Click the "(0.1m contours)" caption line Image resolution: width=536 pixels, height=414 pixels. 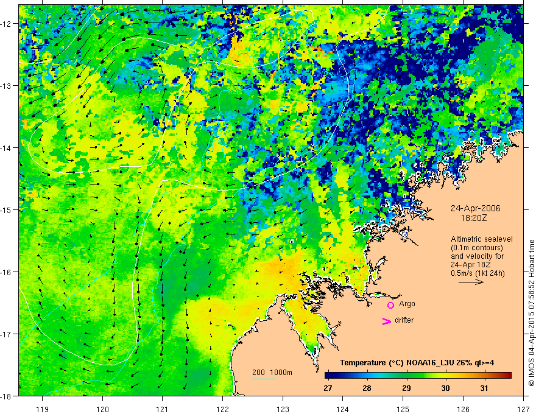[477, 248]
